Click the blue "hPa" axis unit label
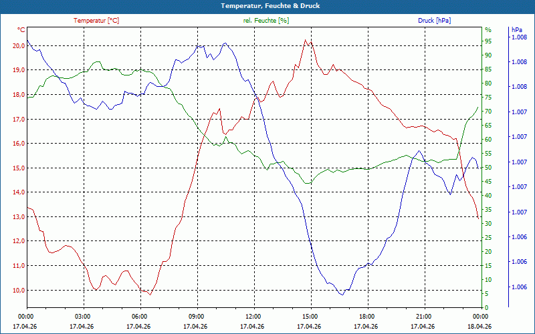The image size is (535, 334). coord(517,30)
